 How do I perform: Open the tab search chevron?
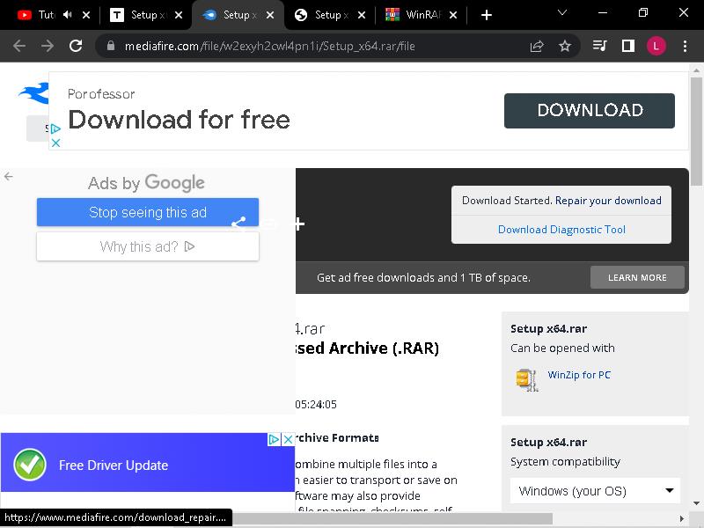point(562,13)
